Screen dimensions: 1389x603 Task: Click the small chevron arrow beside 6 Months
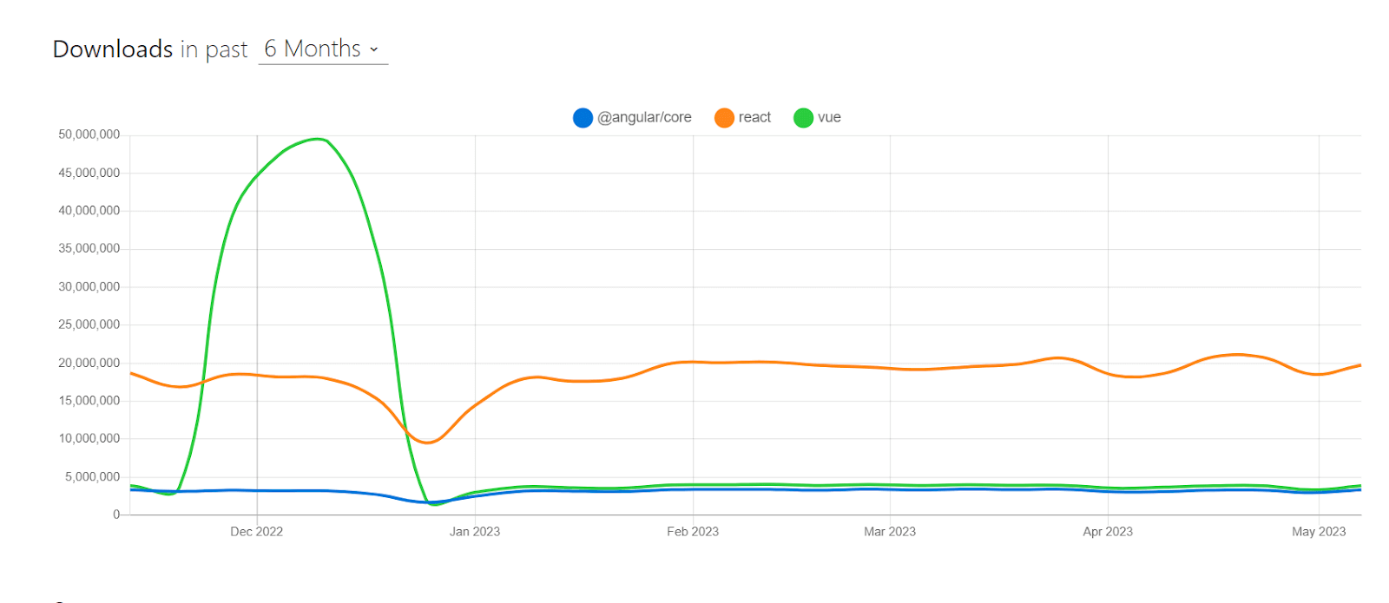(x=374, y=49)
